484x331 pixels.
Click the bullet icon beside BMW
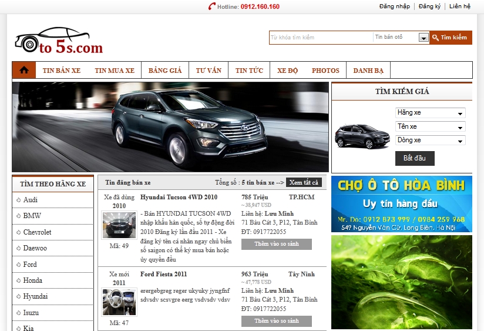pyautogui.click(x=19, y=216)
